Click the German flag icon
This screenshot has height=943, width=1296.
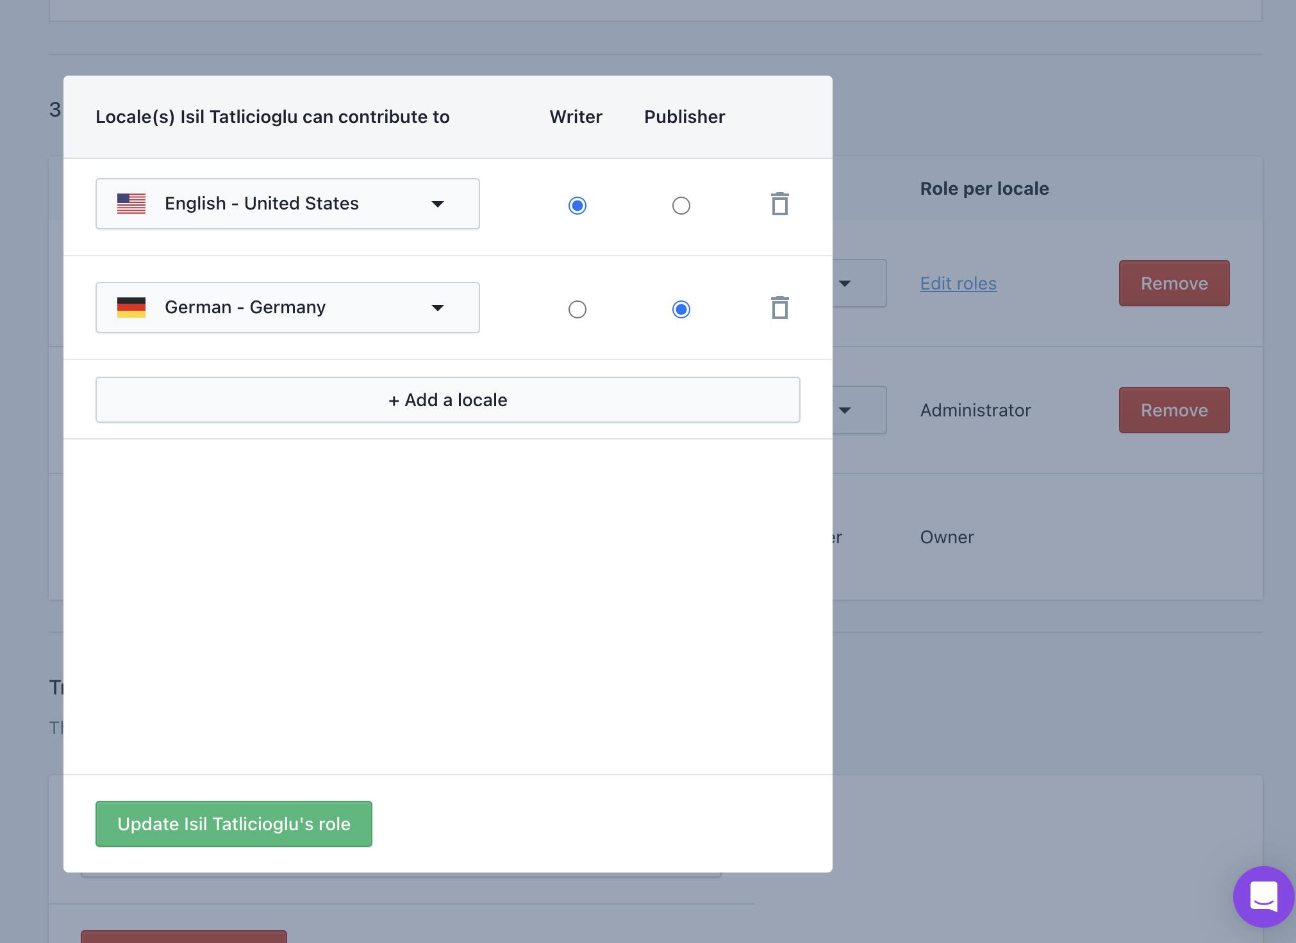[x=131, y=307]
